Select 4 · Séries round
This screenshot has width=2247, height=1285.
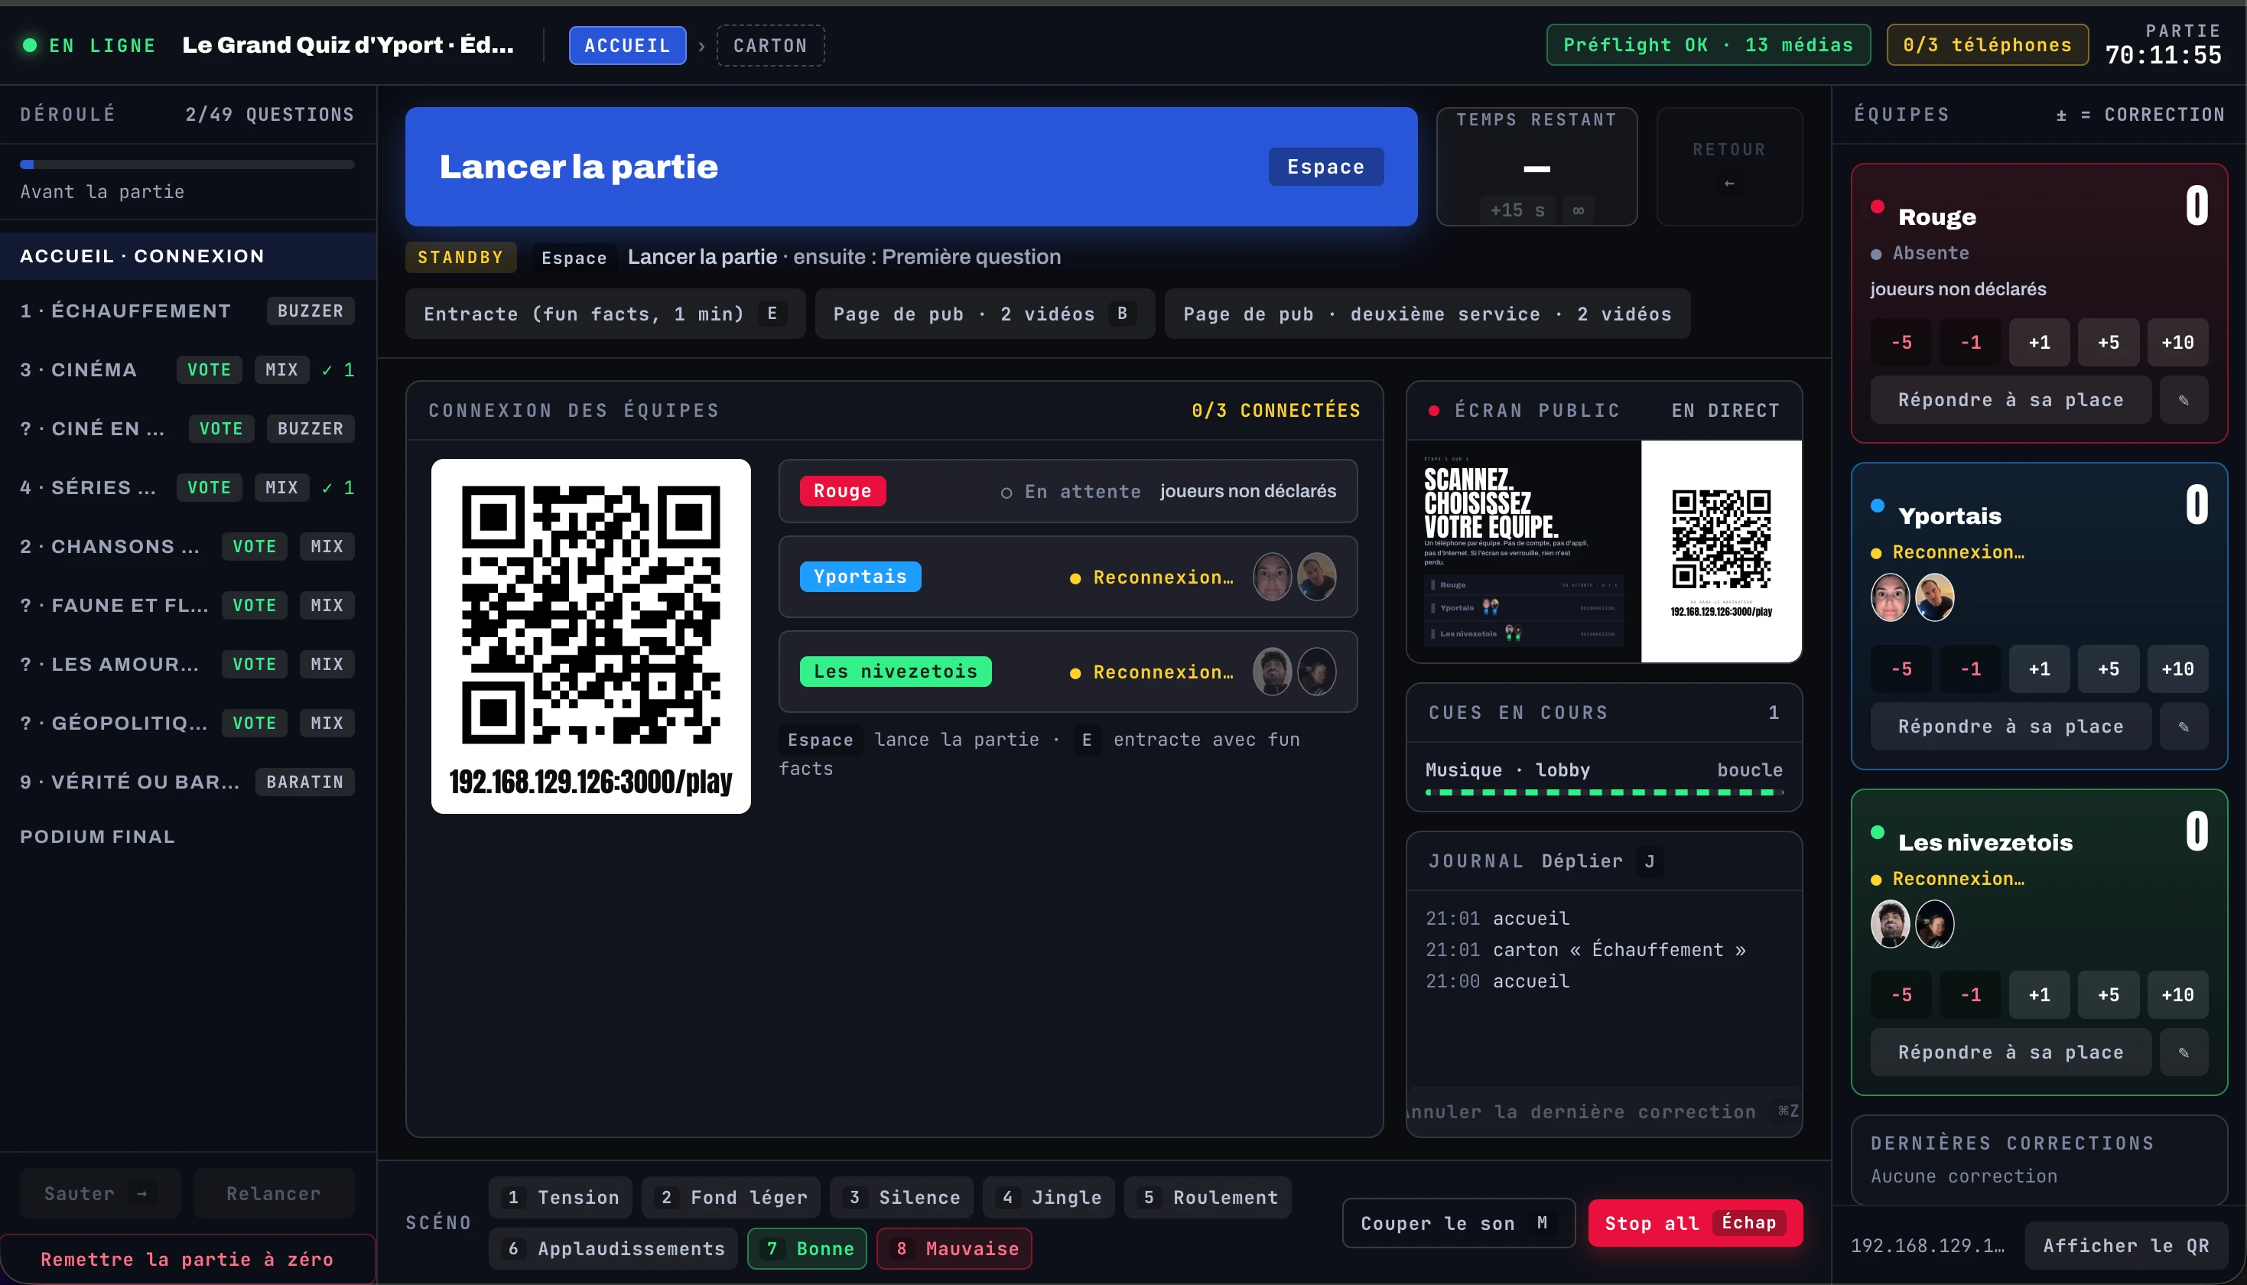(188, 487)
